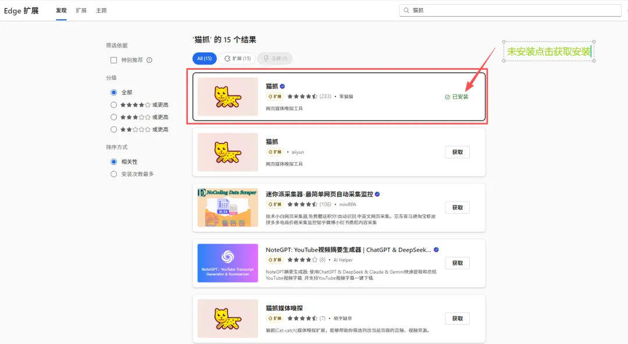Click publisher name 笨猫猫

click(346, 96)
